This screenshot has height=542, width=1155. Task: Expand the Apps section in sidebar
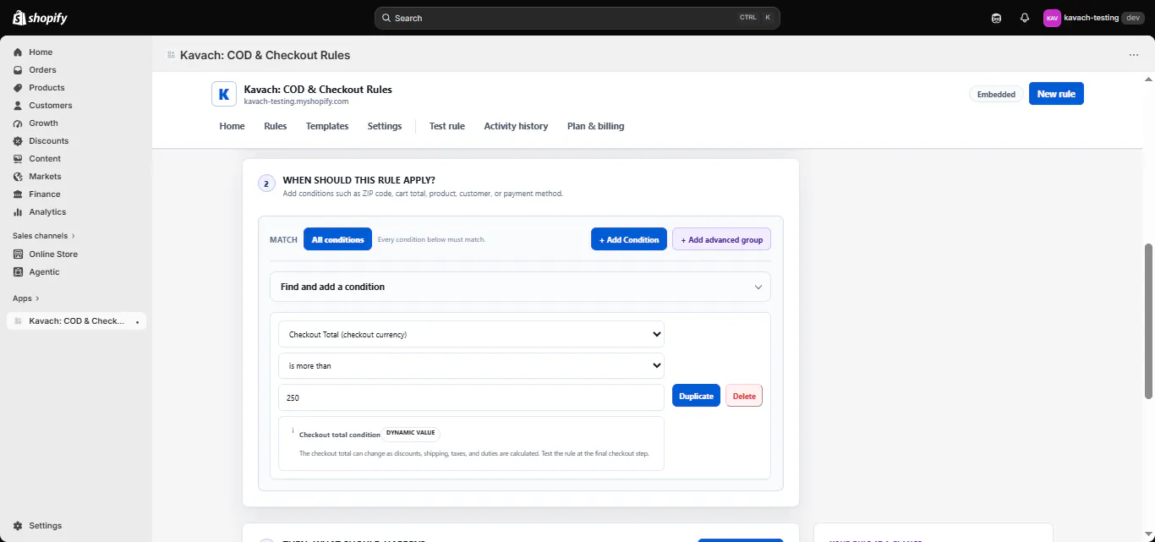26,298
